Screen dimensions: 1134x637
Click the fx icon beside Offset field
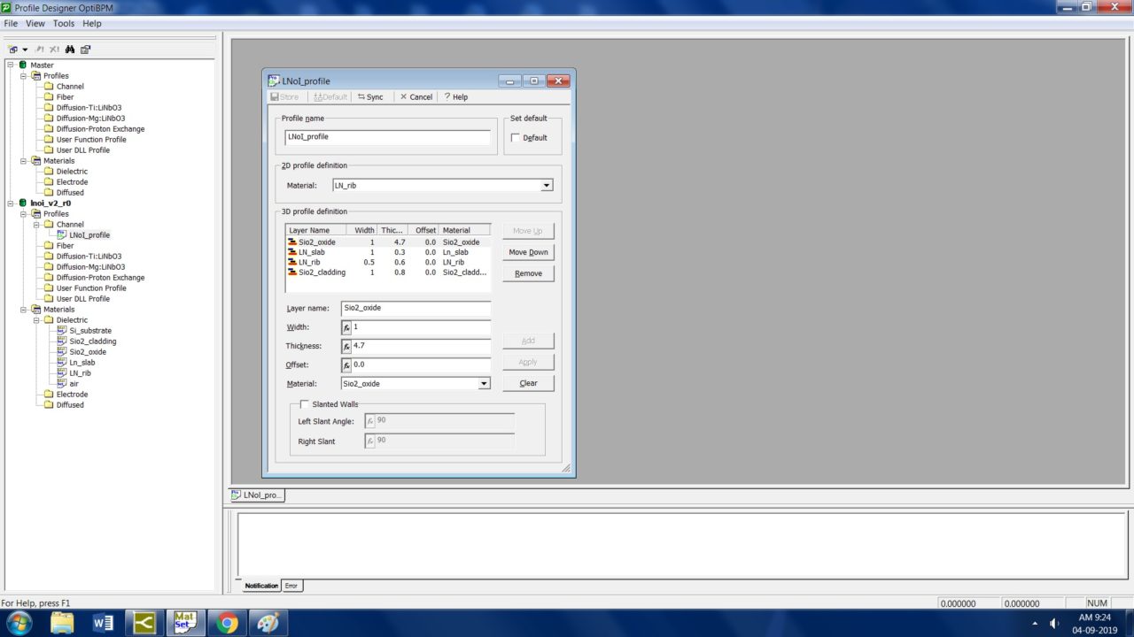pos(346,365)
